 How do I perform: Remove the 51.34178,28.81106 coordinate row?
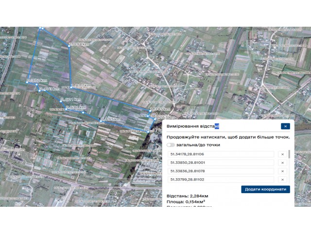coord(282,154)
